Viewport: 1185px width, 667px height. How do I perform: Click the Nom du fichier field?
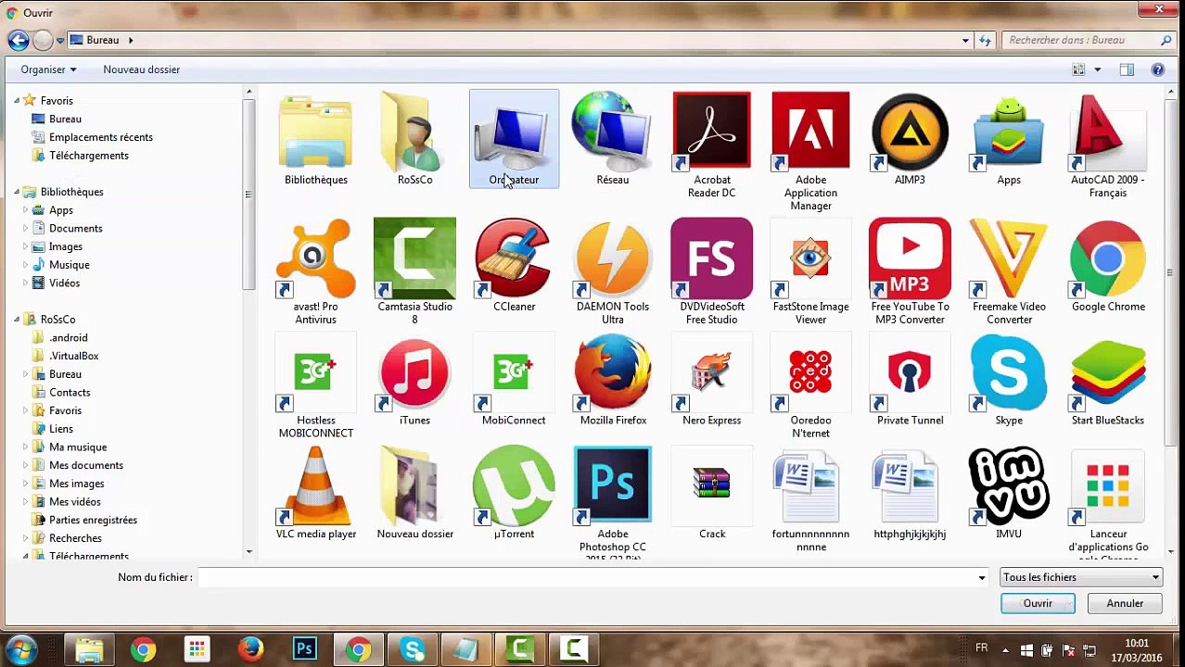[x=589, y=577]
